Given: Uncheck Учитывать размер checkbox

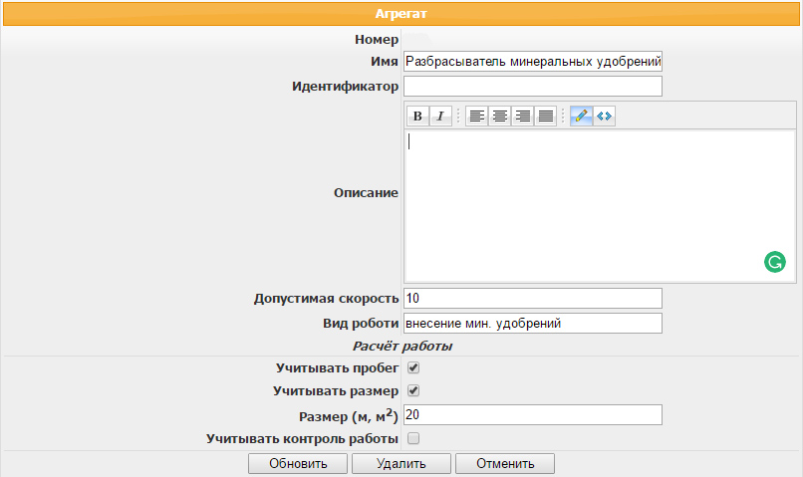Looking at the screenshot, I should pos(413,390).
